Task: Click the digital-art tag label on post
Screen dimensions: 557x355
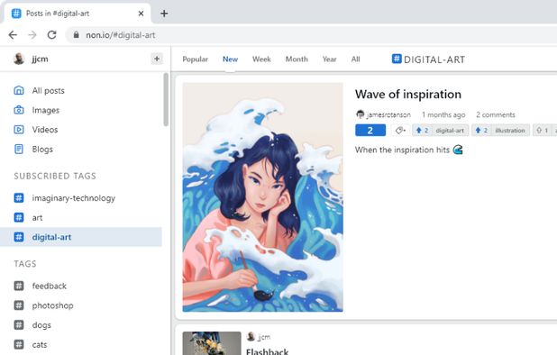Action: (450, 131)
